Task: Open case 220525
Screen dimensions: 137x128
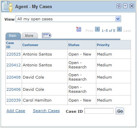Action: click(14, 54)
